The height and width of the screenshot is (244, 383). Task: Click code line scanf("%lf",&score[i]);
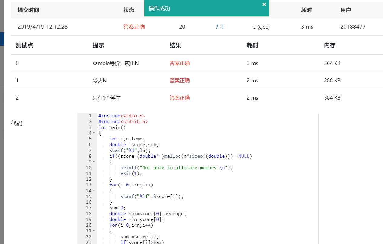pyautogui.click(x=152, y=196)
